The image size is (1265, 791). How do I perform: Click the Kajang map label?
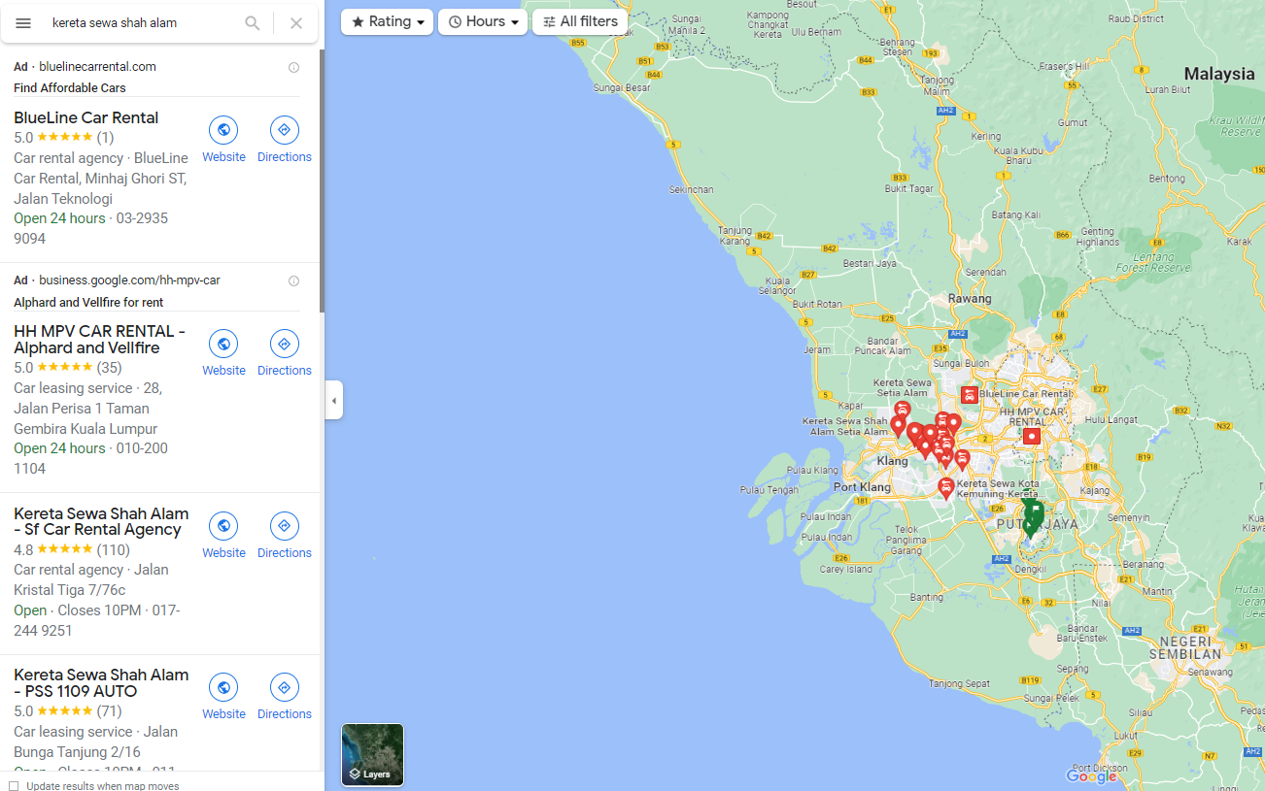pos(1094,491)
